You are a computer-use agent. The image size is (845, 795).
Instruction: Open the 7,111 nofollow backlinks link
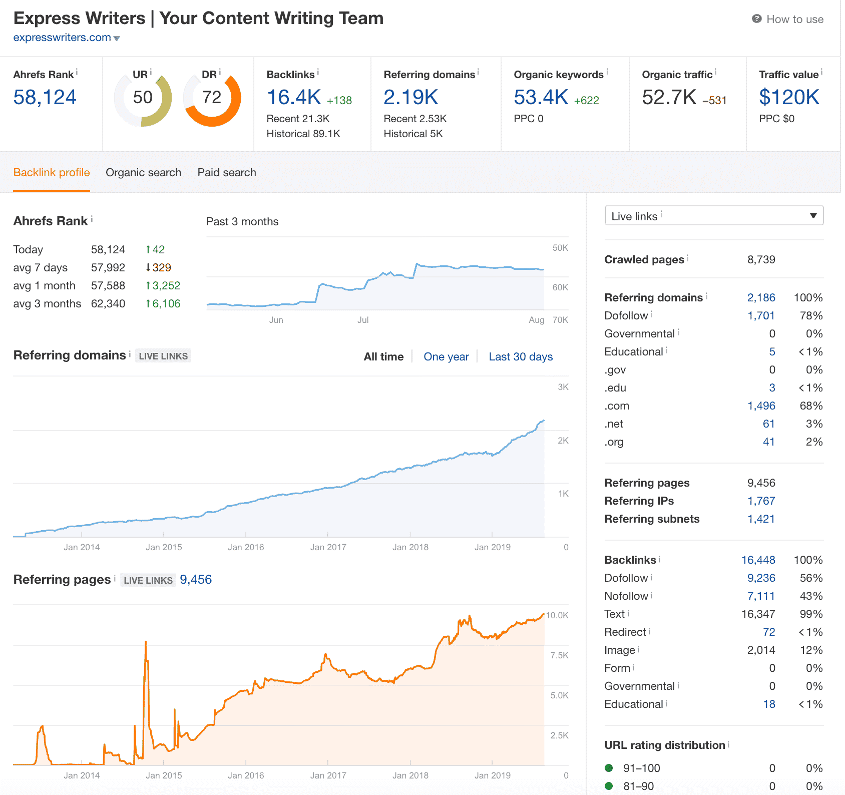761,596
